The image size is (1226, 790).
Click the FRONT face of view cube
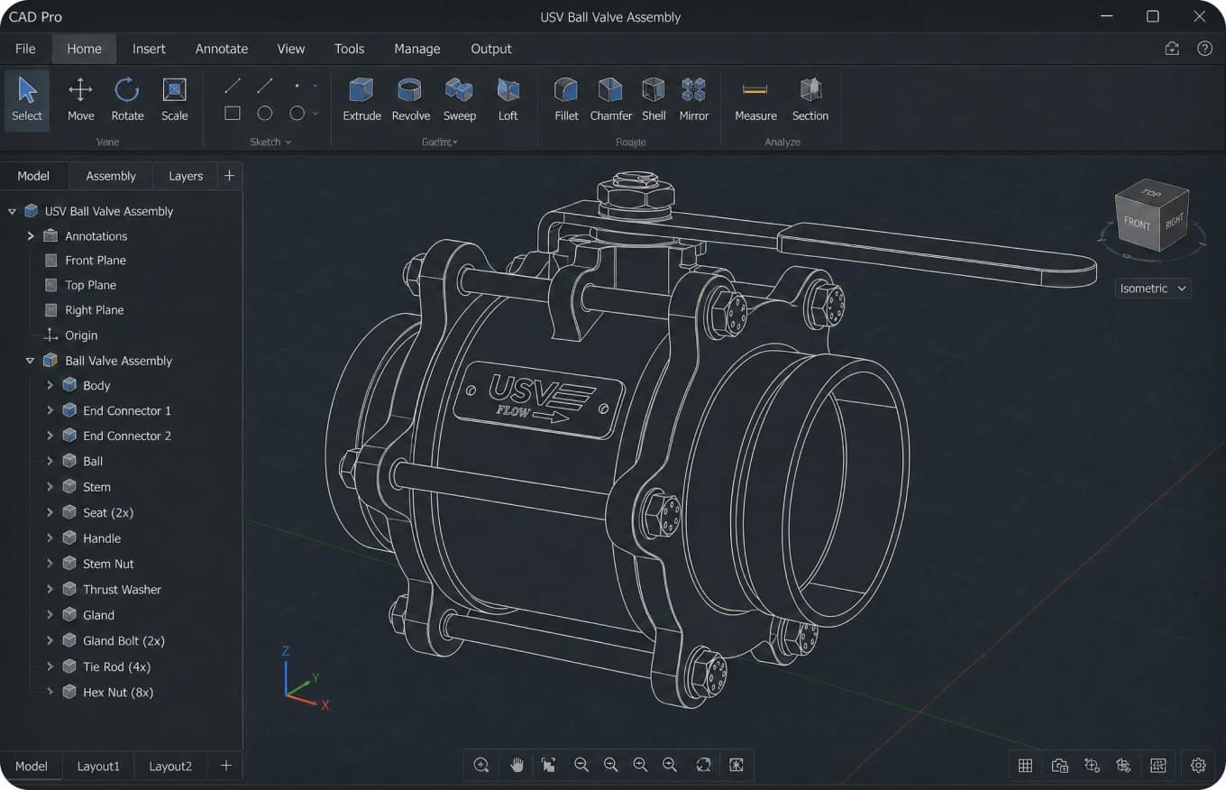pos(1137,222)
